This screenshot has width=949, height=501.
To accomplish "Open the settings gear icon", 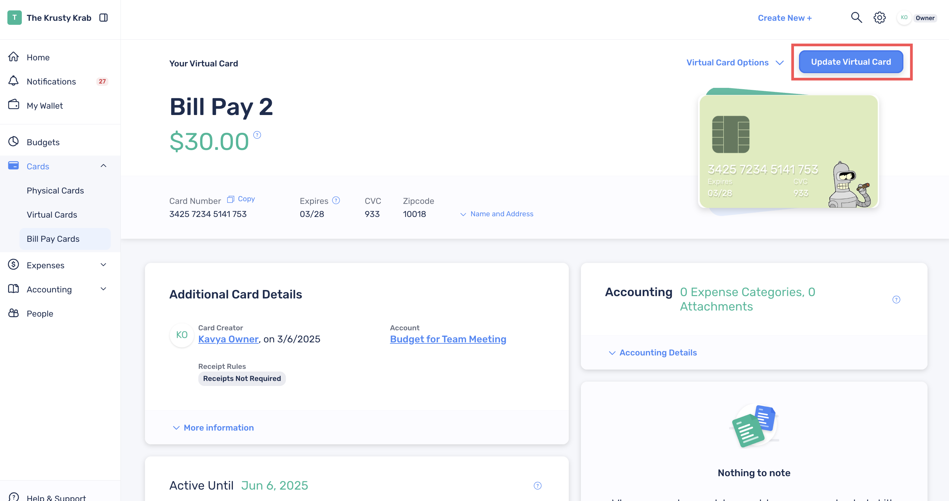I will (880, 18).
